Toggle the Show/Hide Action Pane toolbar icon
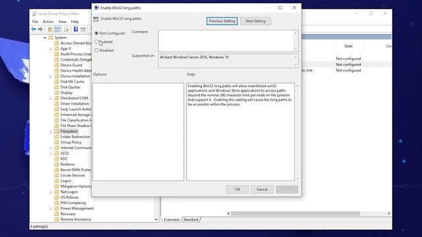Screen dimensions: 422x237 click(83, 29)
